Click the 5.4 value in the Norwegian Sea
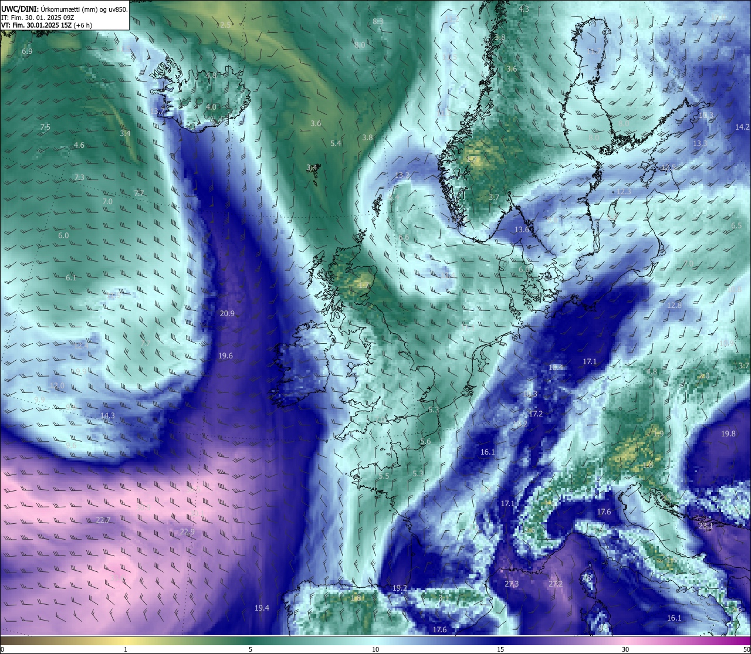 336,144
